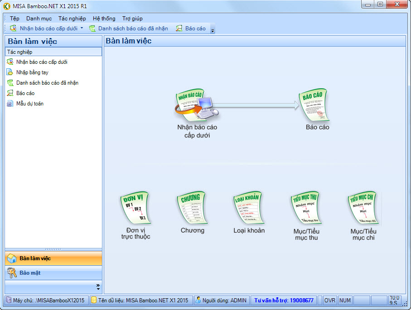Click toolbar Danh sách báo cáo đã nhận icon
411x310 pixels.
pos(92,28)
